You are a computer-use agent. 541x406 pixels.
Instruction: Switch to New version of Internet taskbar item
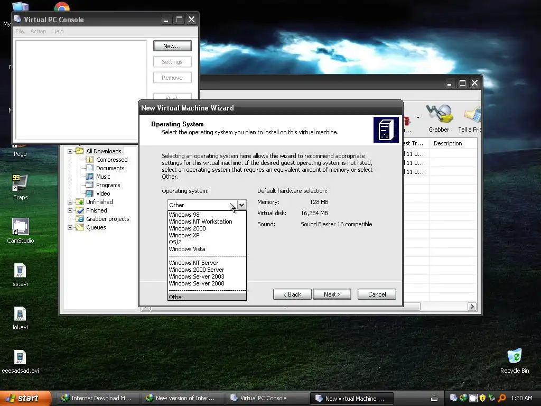181,399
